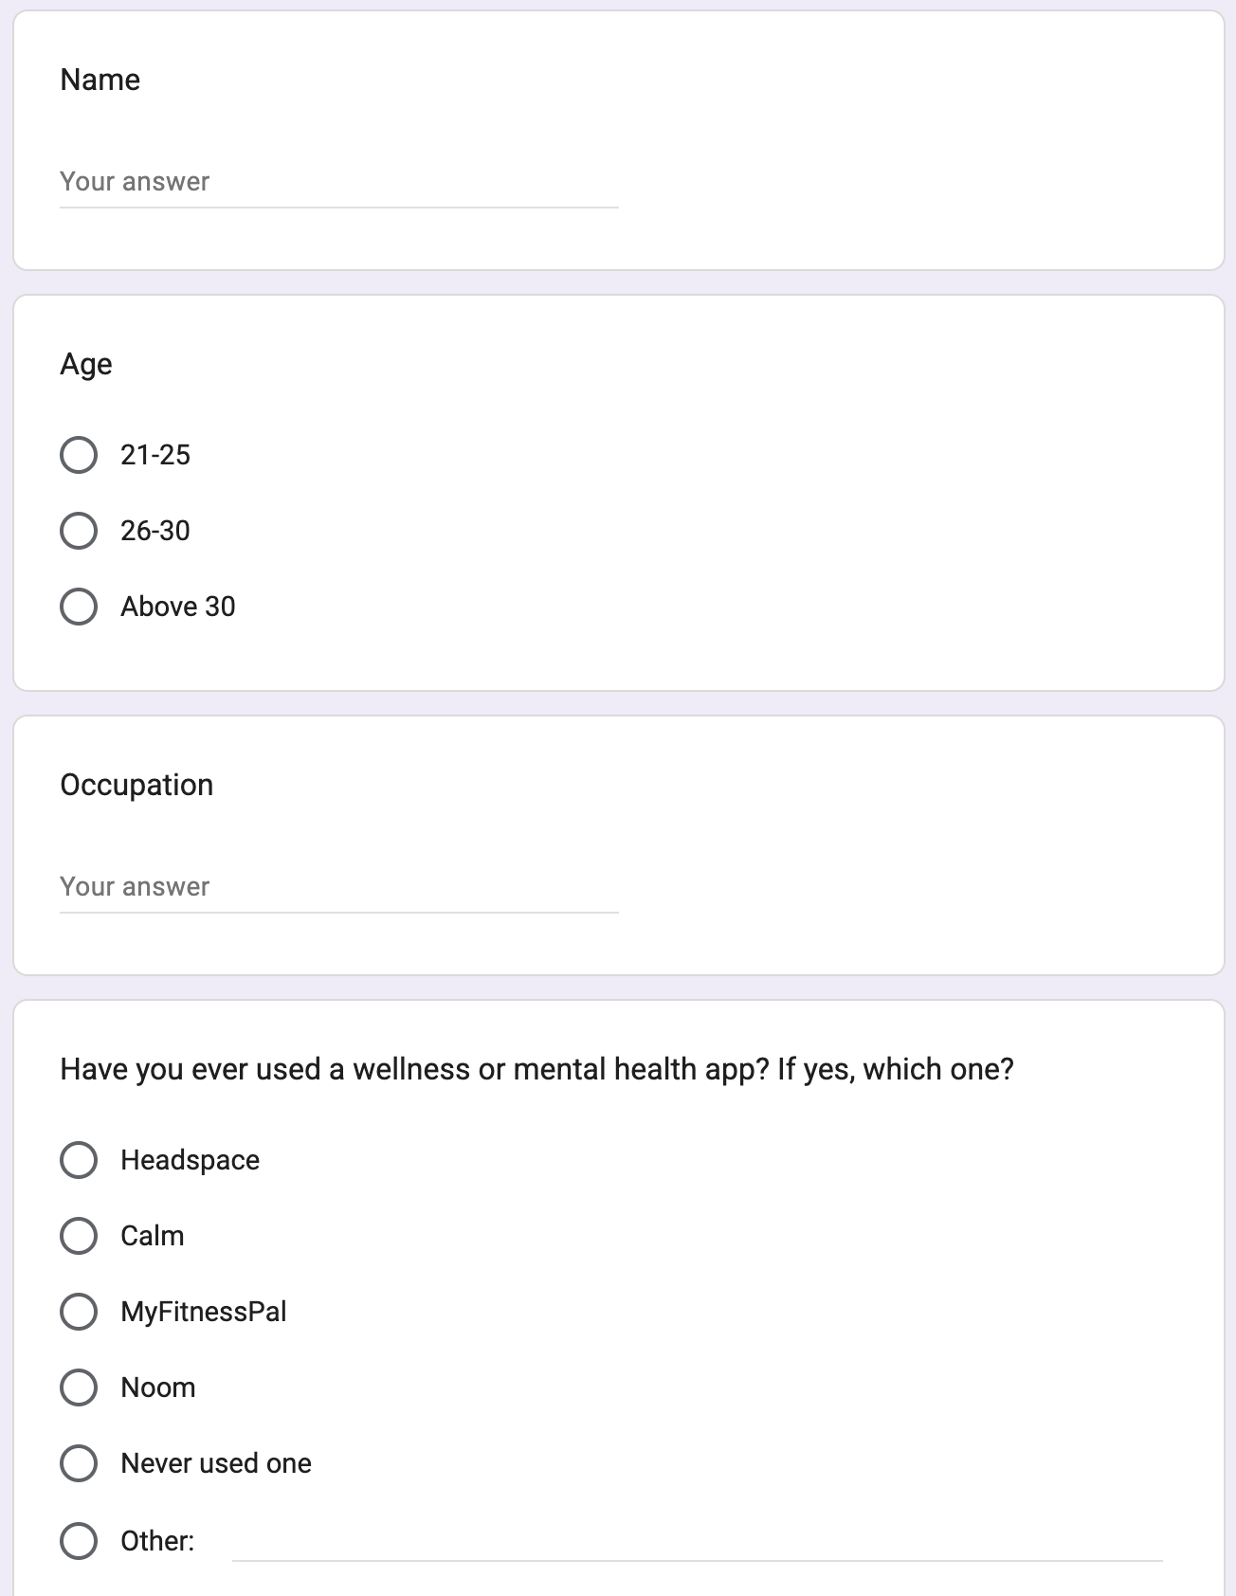Screen dimensions: 1236x1596
Task: Click the Above 30 label text
Action: (178, 607)
